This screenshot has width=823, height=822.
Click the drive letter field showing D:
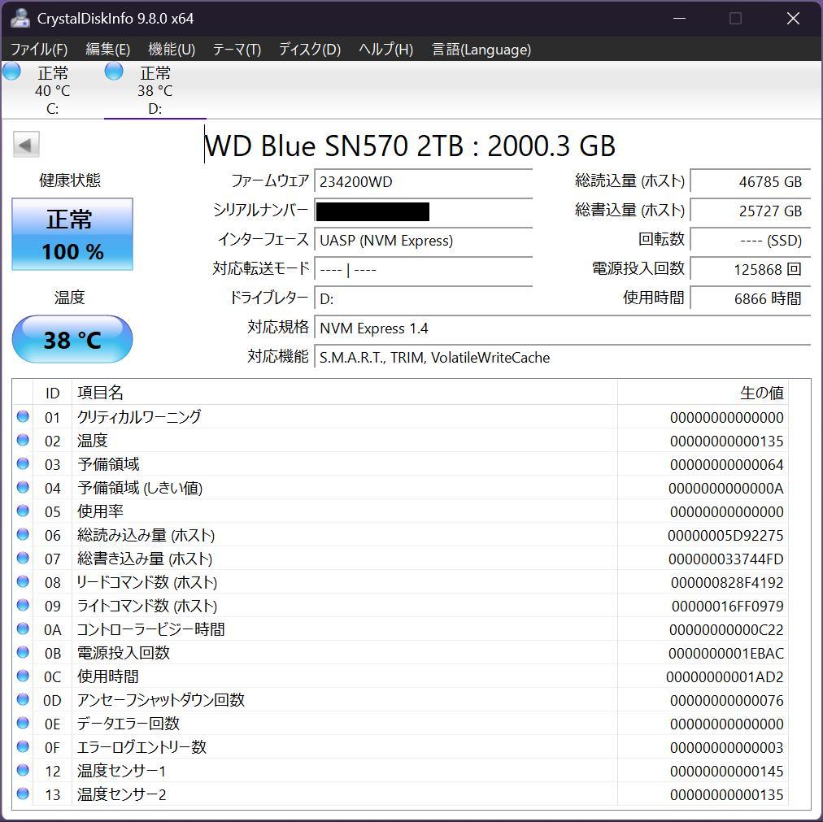[x=423, y=298]
